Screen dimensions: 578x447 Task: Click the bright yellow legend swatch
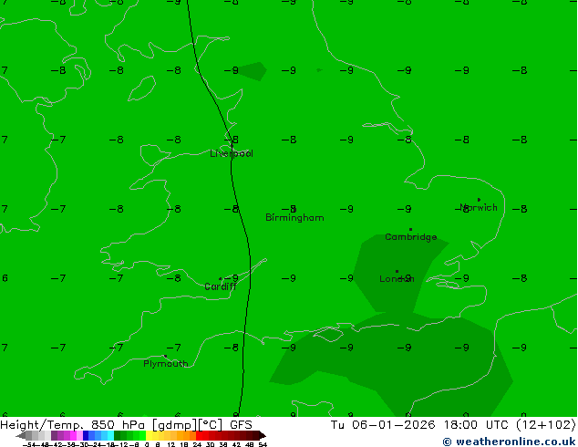point(149,435)
